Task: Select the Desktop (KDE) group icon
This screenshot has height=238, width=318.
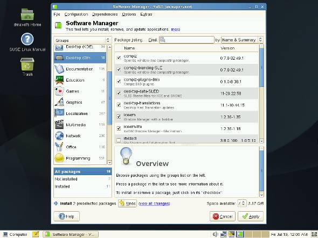Action: pyautogui.click(x=59, y=47)
